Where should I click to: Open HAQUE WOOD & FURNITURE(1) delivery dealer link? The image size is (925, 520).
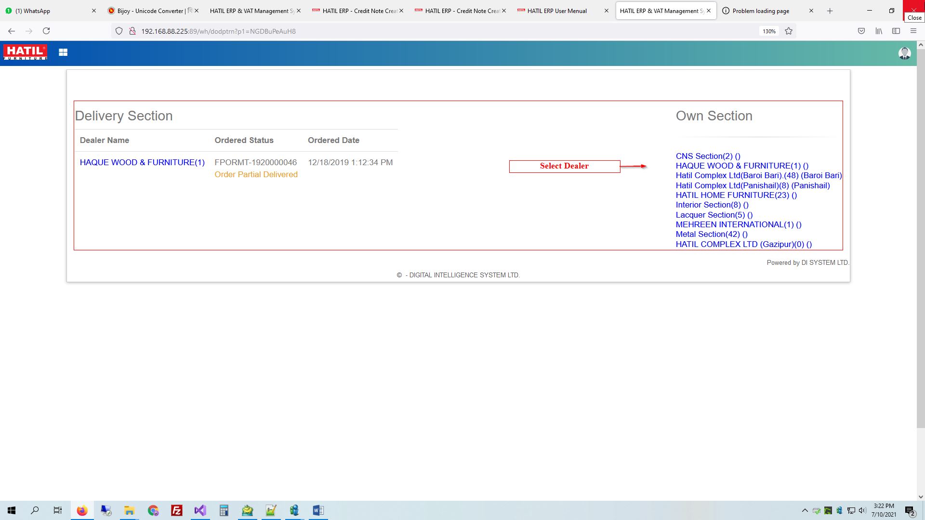pos(142,162)
